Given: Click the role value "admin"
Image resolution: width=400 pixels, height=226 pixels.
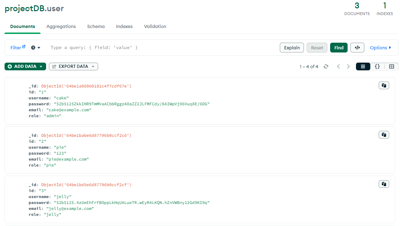Looking at the screenshot, I should (52, 116).
